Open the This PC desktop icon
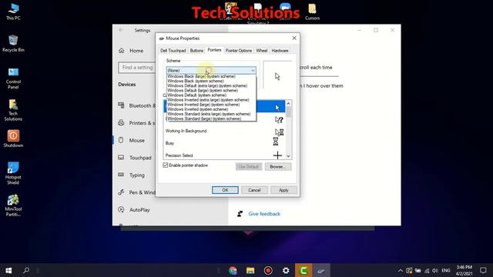493x277 pixels. point(13,12)
